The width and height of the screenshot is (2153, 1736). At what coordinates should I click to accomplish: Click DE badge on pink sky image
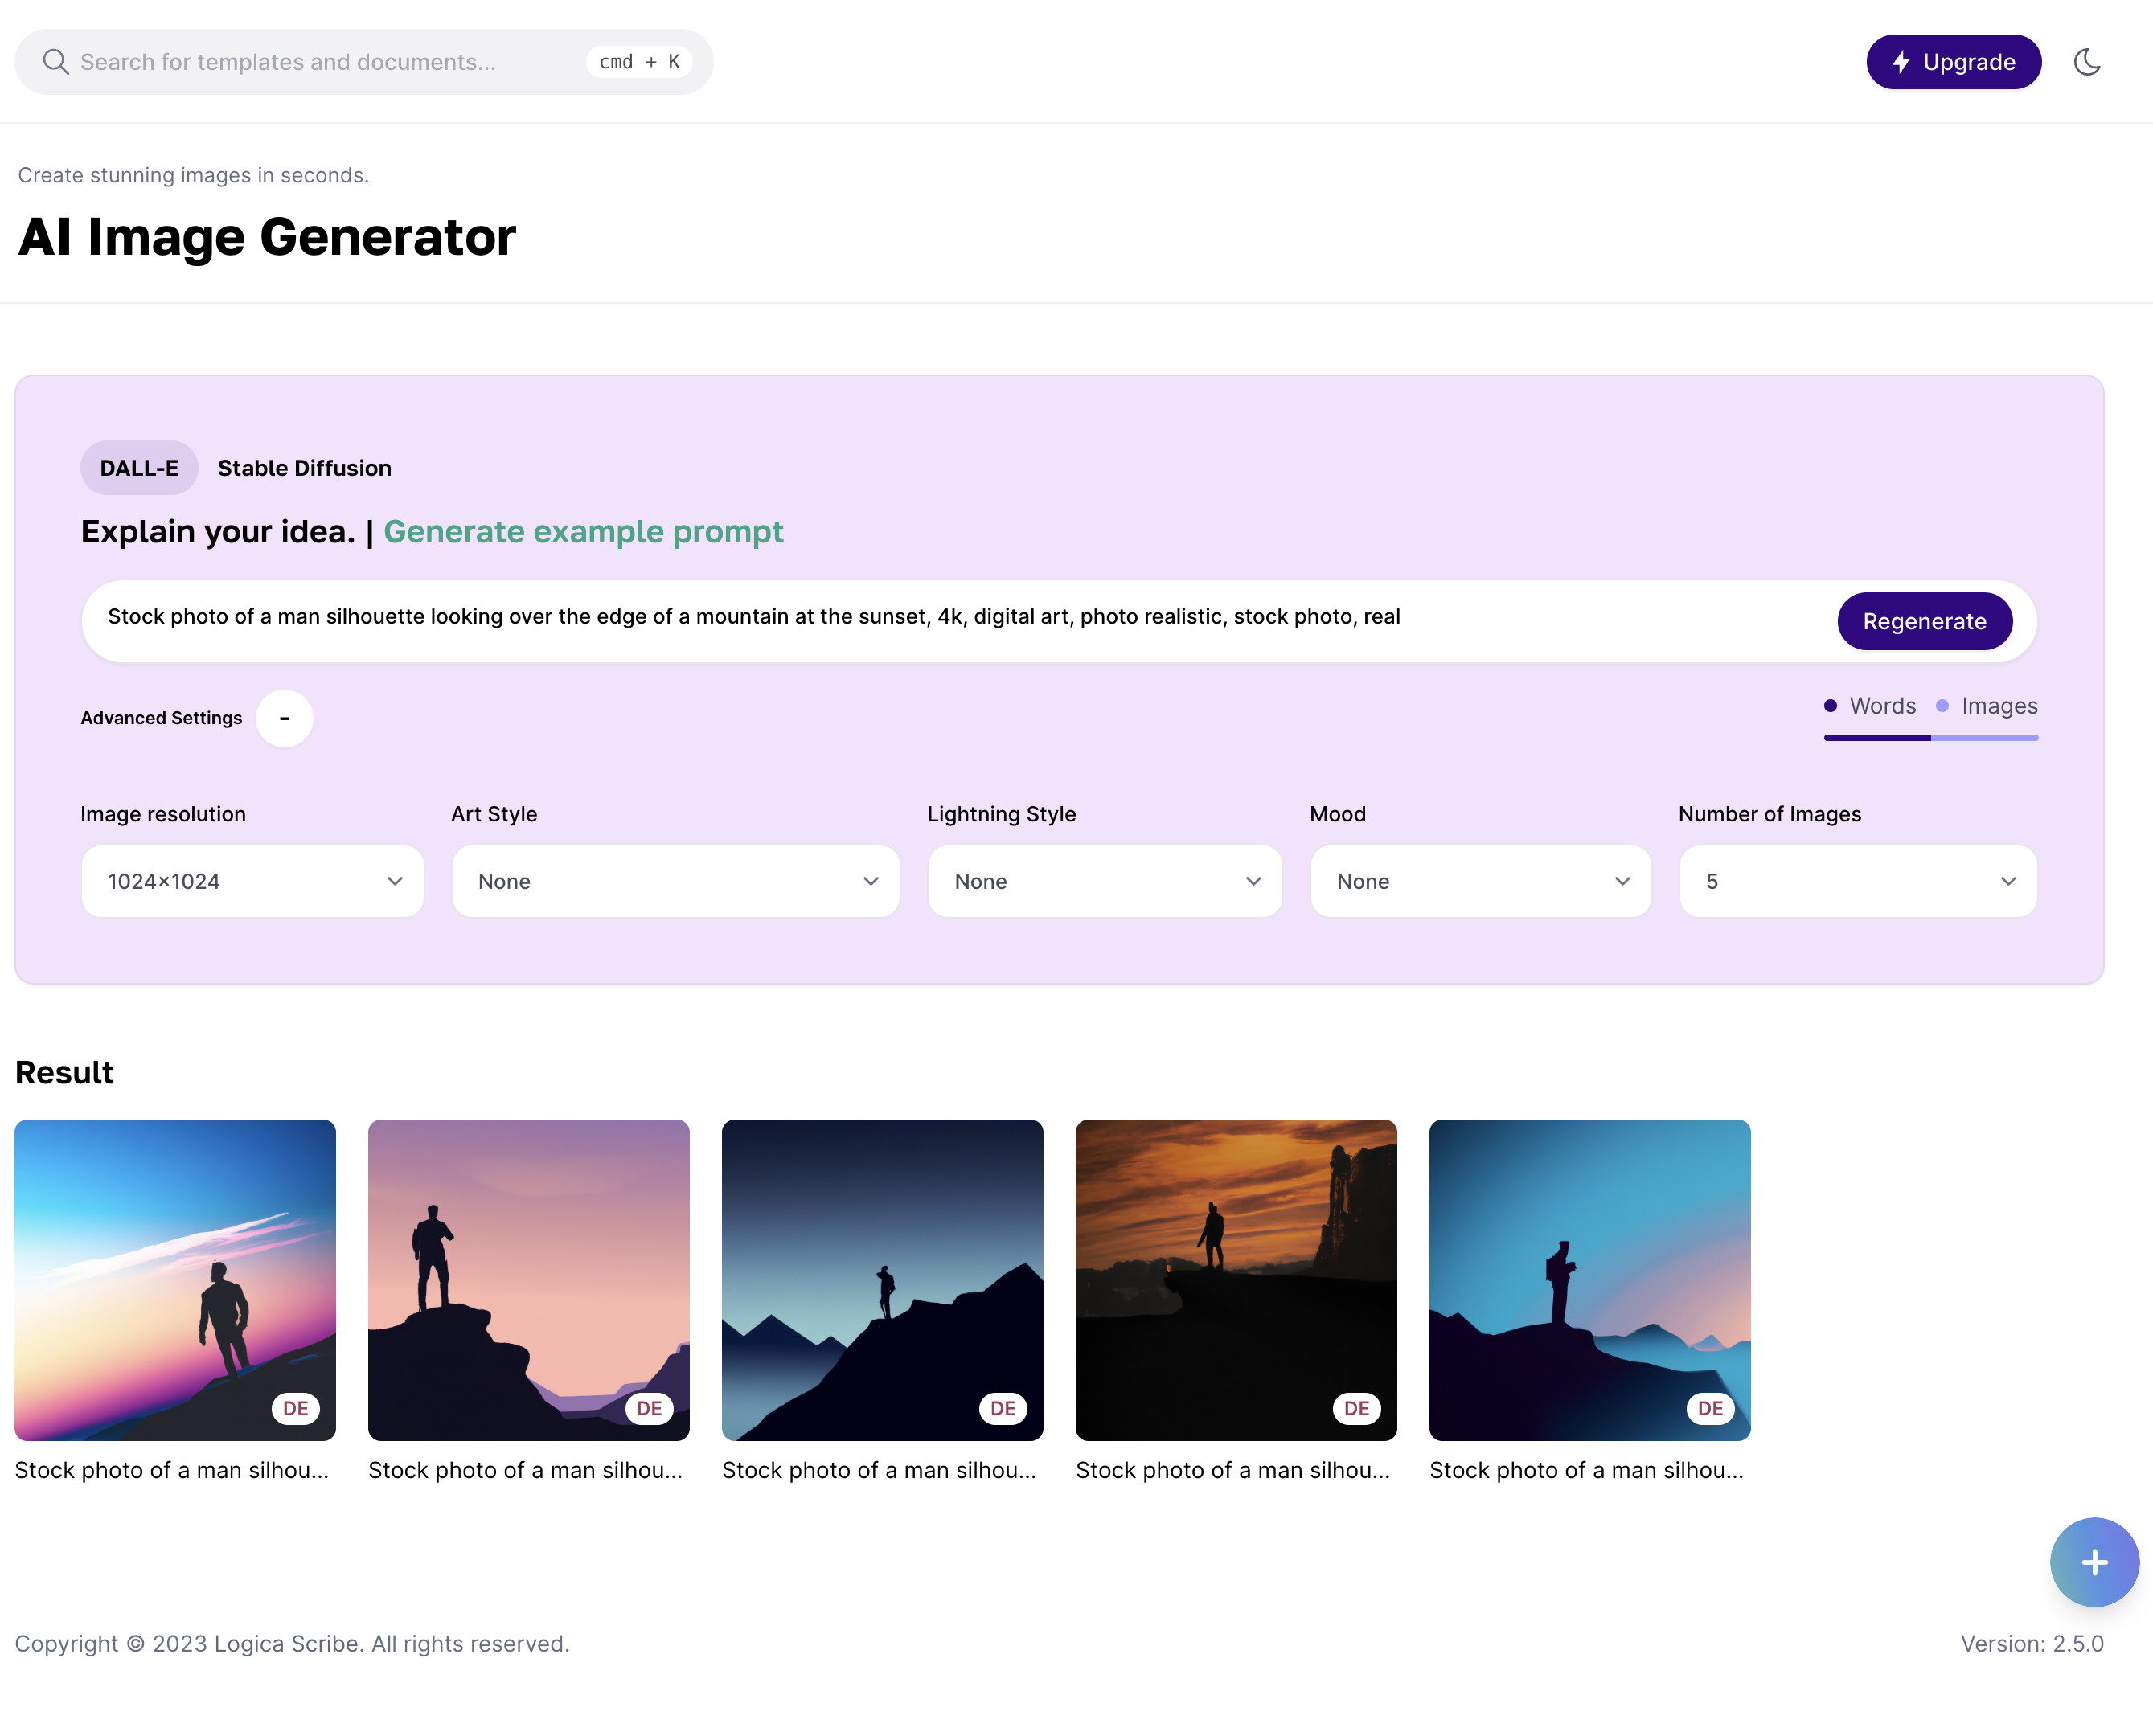pos(648,1408)
